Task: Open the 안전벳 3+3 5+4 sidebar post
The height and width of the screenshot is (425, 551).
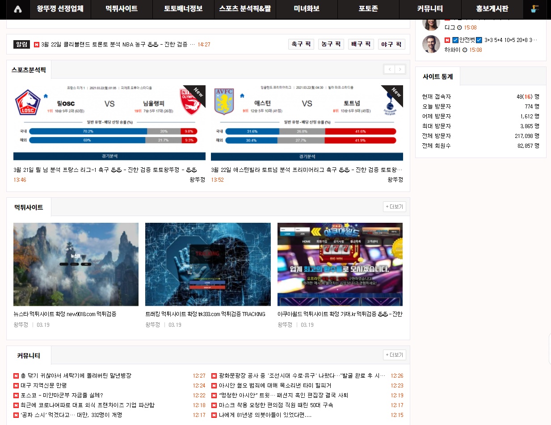Action: point(495,40)
